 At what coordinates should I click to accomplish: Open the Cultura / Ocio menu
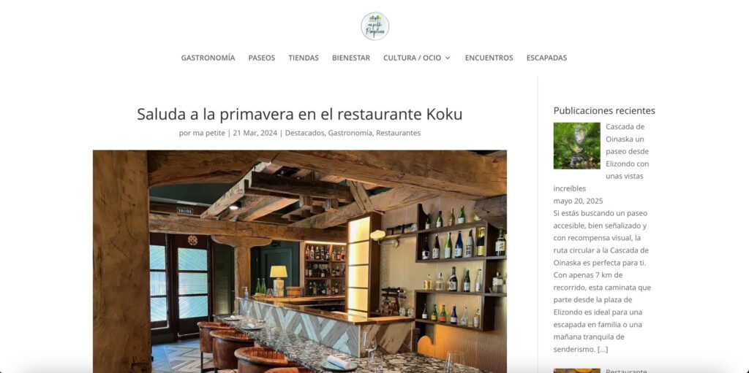[413, 58]
